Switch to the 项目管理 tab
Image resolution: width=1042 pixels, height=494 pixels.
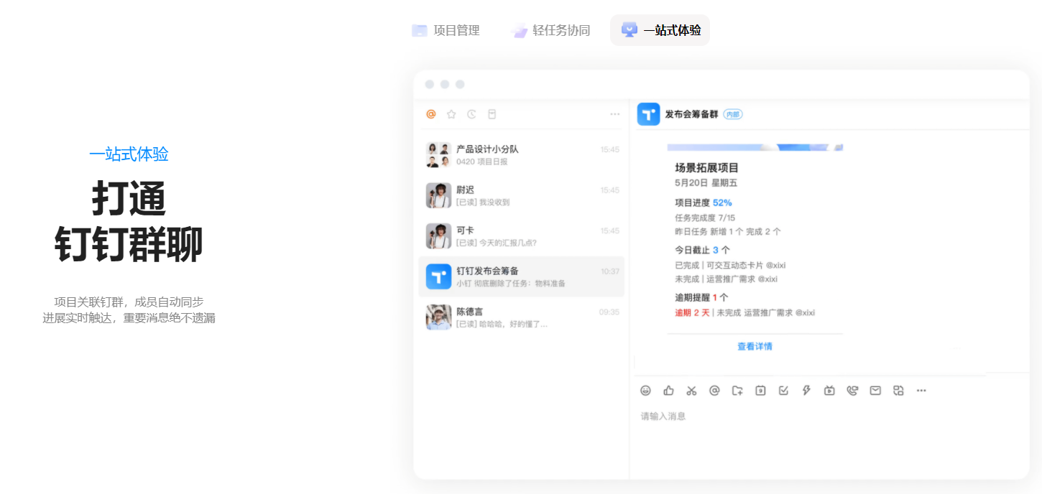[x=446, y=30]
